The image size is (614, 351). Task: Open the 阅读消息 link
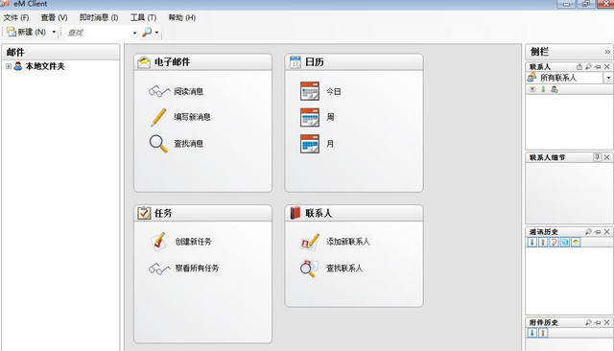click(188, 91)
